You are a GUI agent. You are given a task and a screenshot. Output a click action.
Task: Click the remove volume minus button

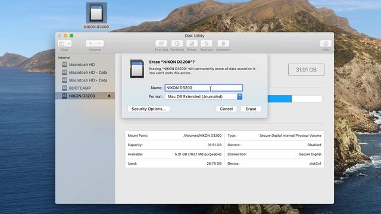tap(99, 43)
